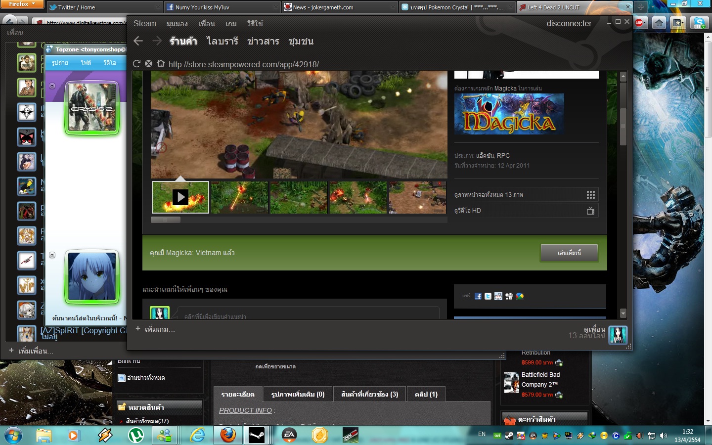Share the game on Twitter
Image resolution: width=712 pixels, height=445 pixels.
(488, 296)
